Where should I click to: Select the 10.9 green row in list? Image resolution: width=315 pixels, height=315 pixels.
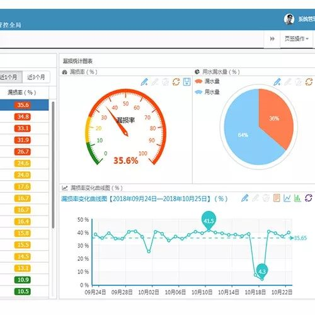point(25,280)
